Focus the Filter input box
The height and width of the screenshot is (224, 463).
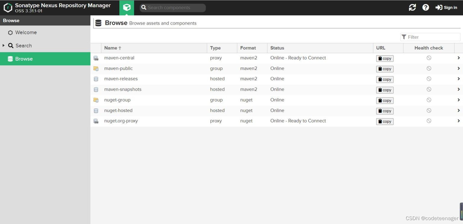pos(430,37)
